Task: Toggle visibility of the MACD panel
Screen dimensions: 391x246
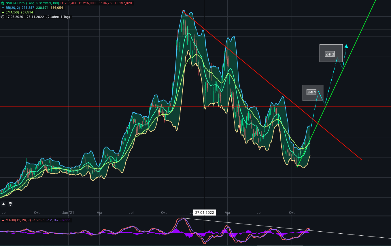Action: 3,219
